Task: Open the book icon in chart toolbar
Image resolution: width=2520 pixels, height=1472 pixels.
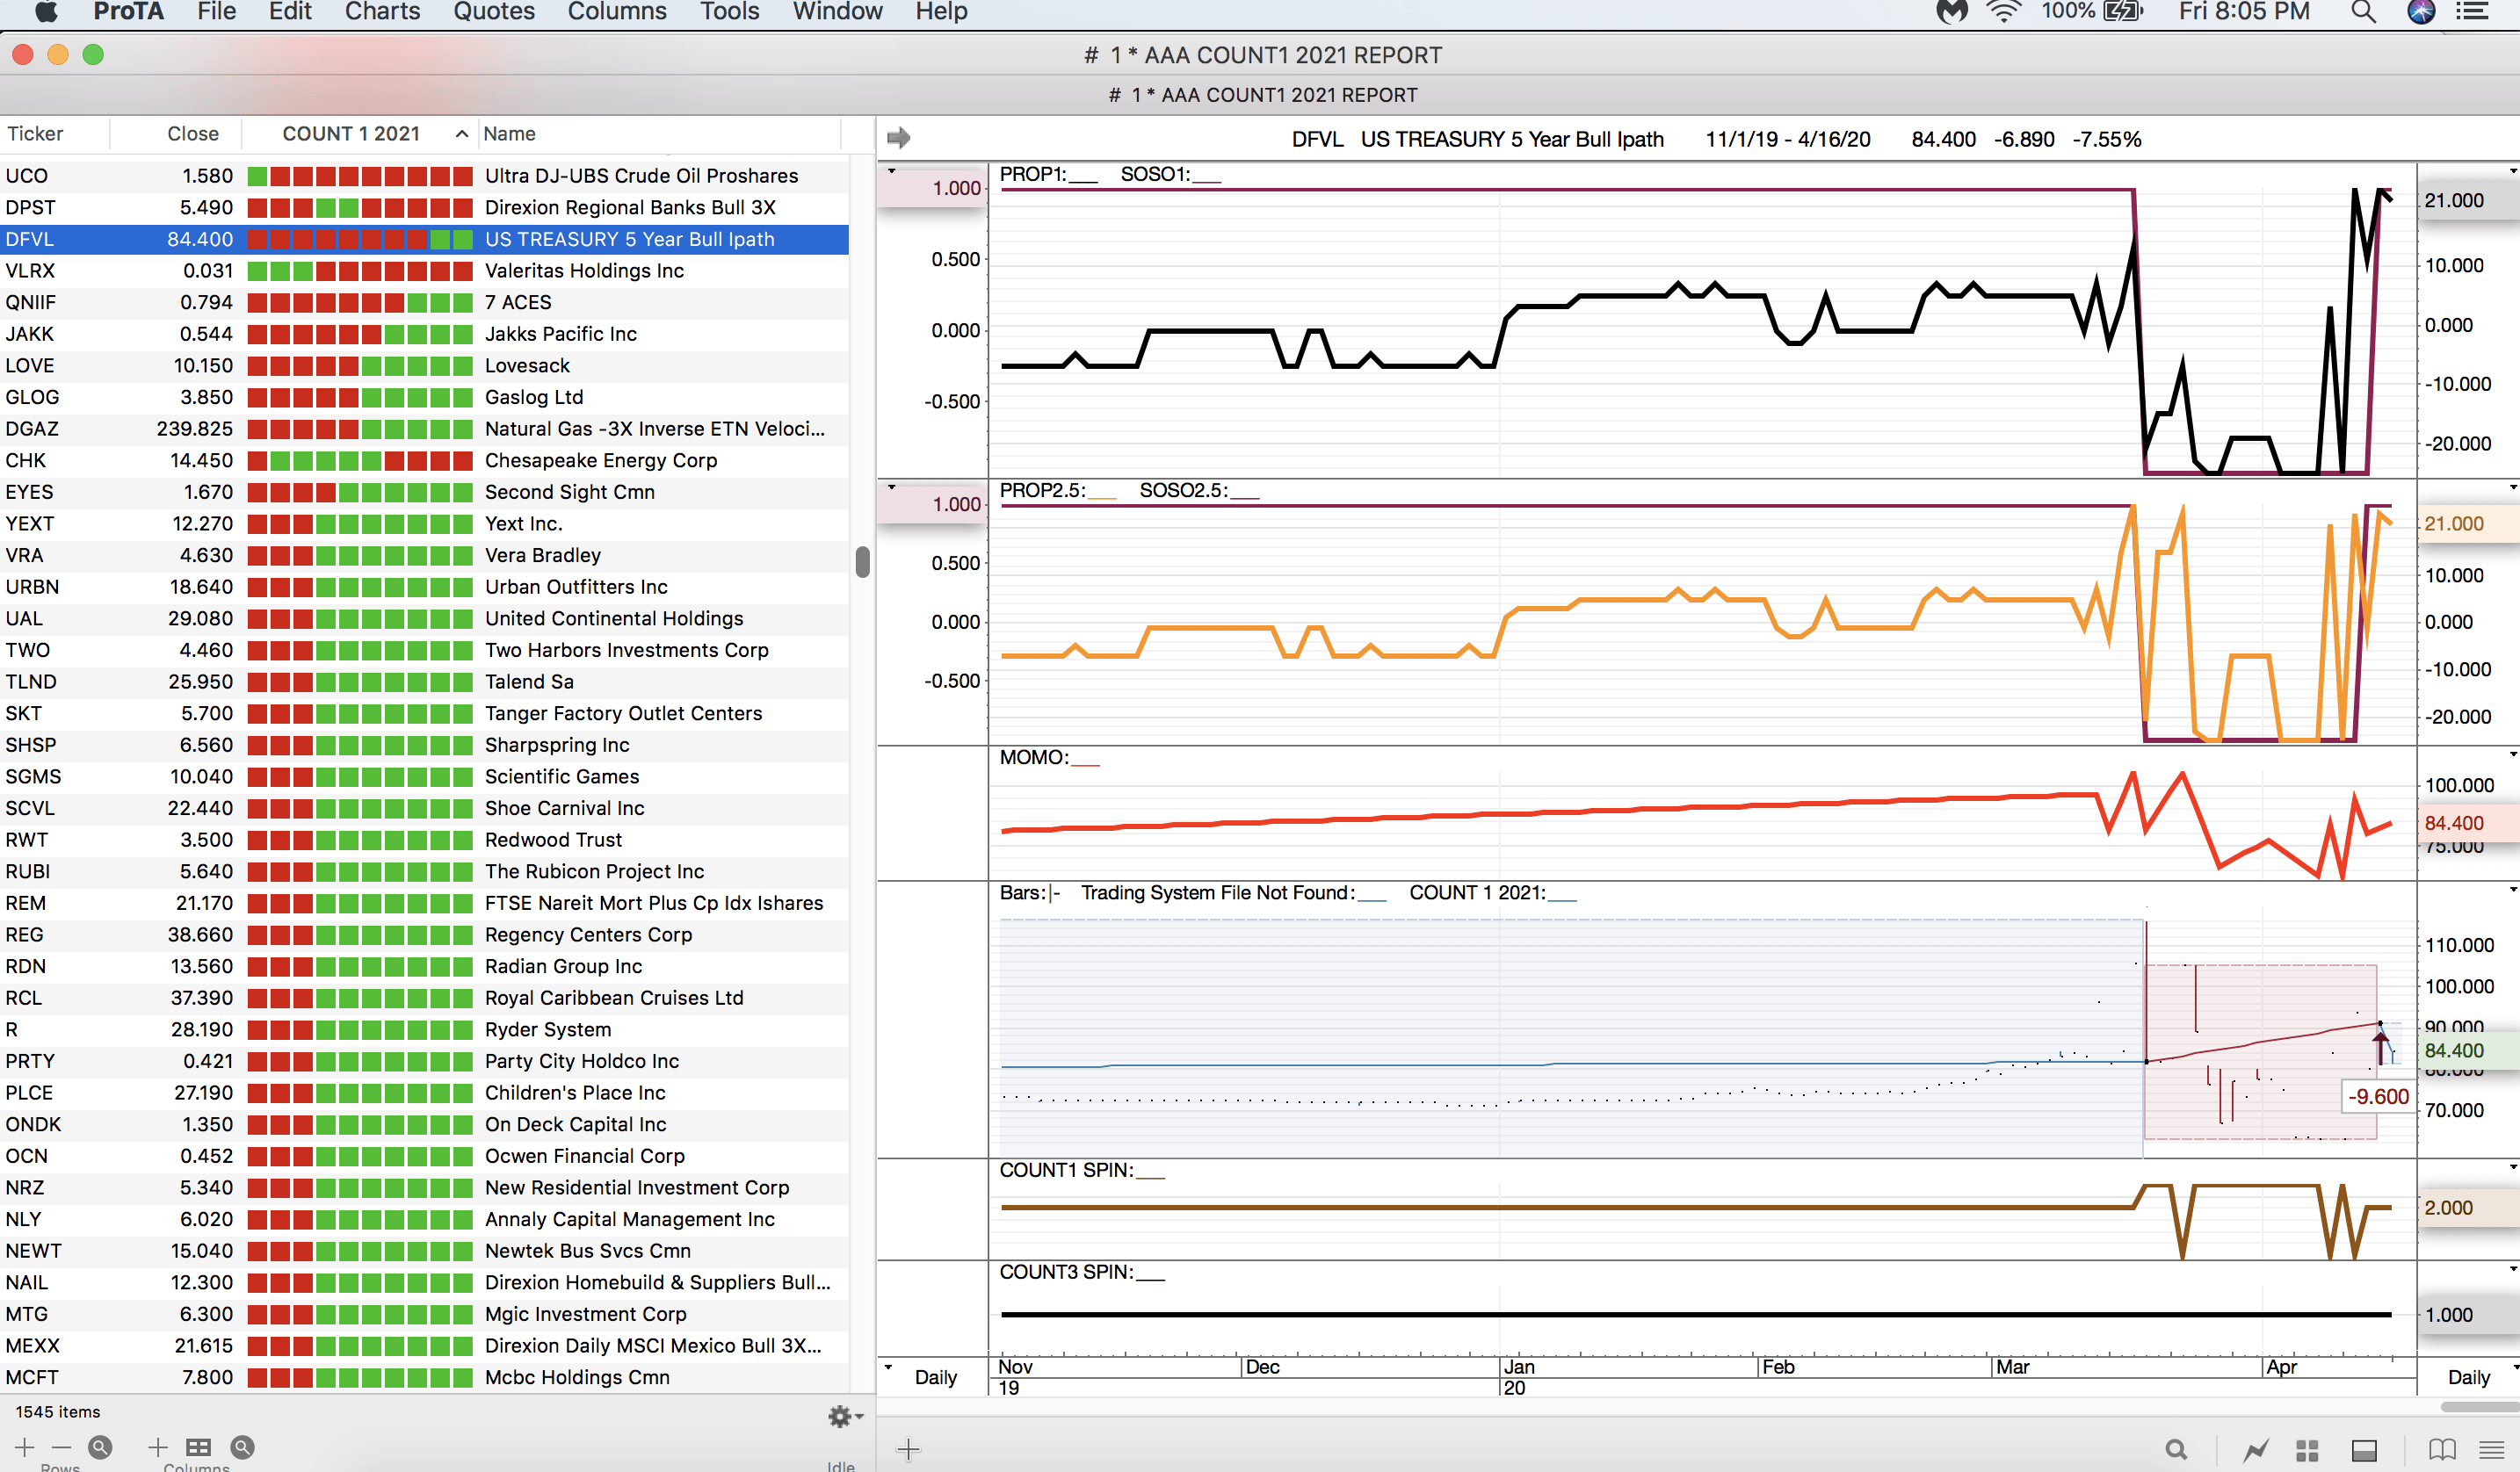Action: tap(2441, 1449)
